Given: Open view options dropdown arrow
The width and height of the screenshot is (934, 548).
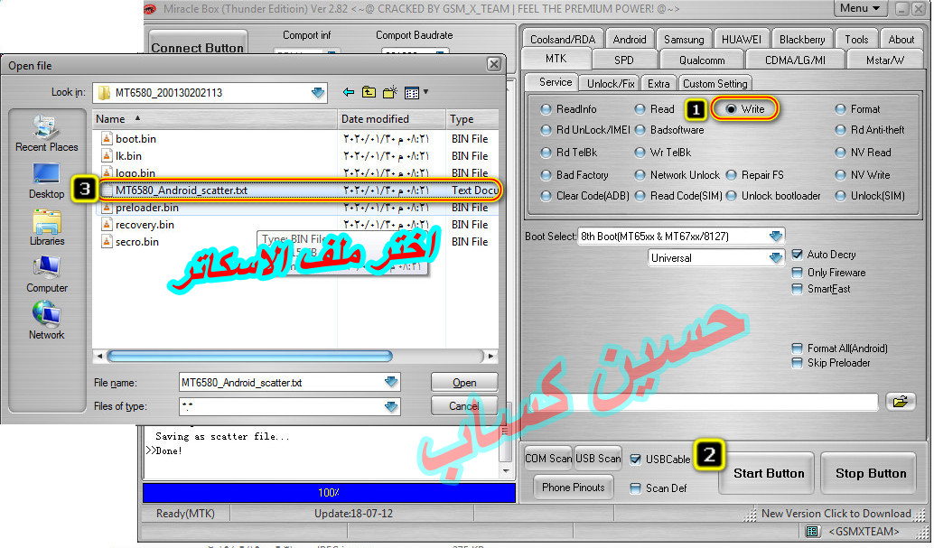Looking at the screenshot, I should click(x=425, y=92).
